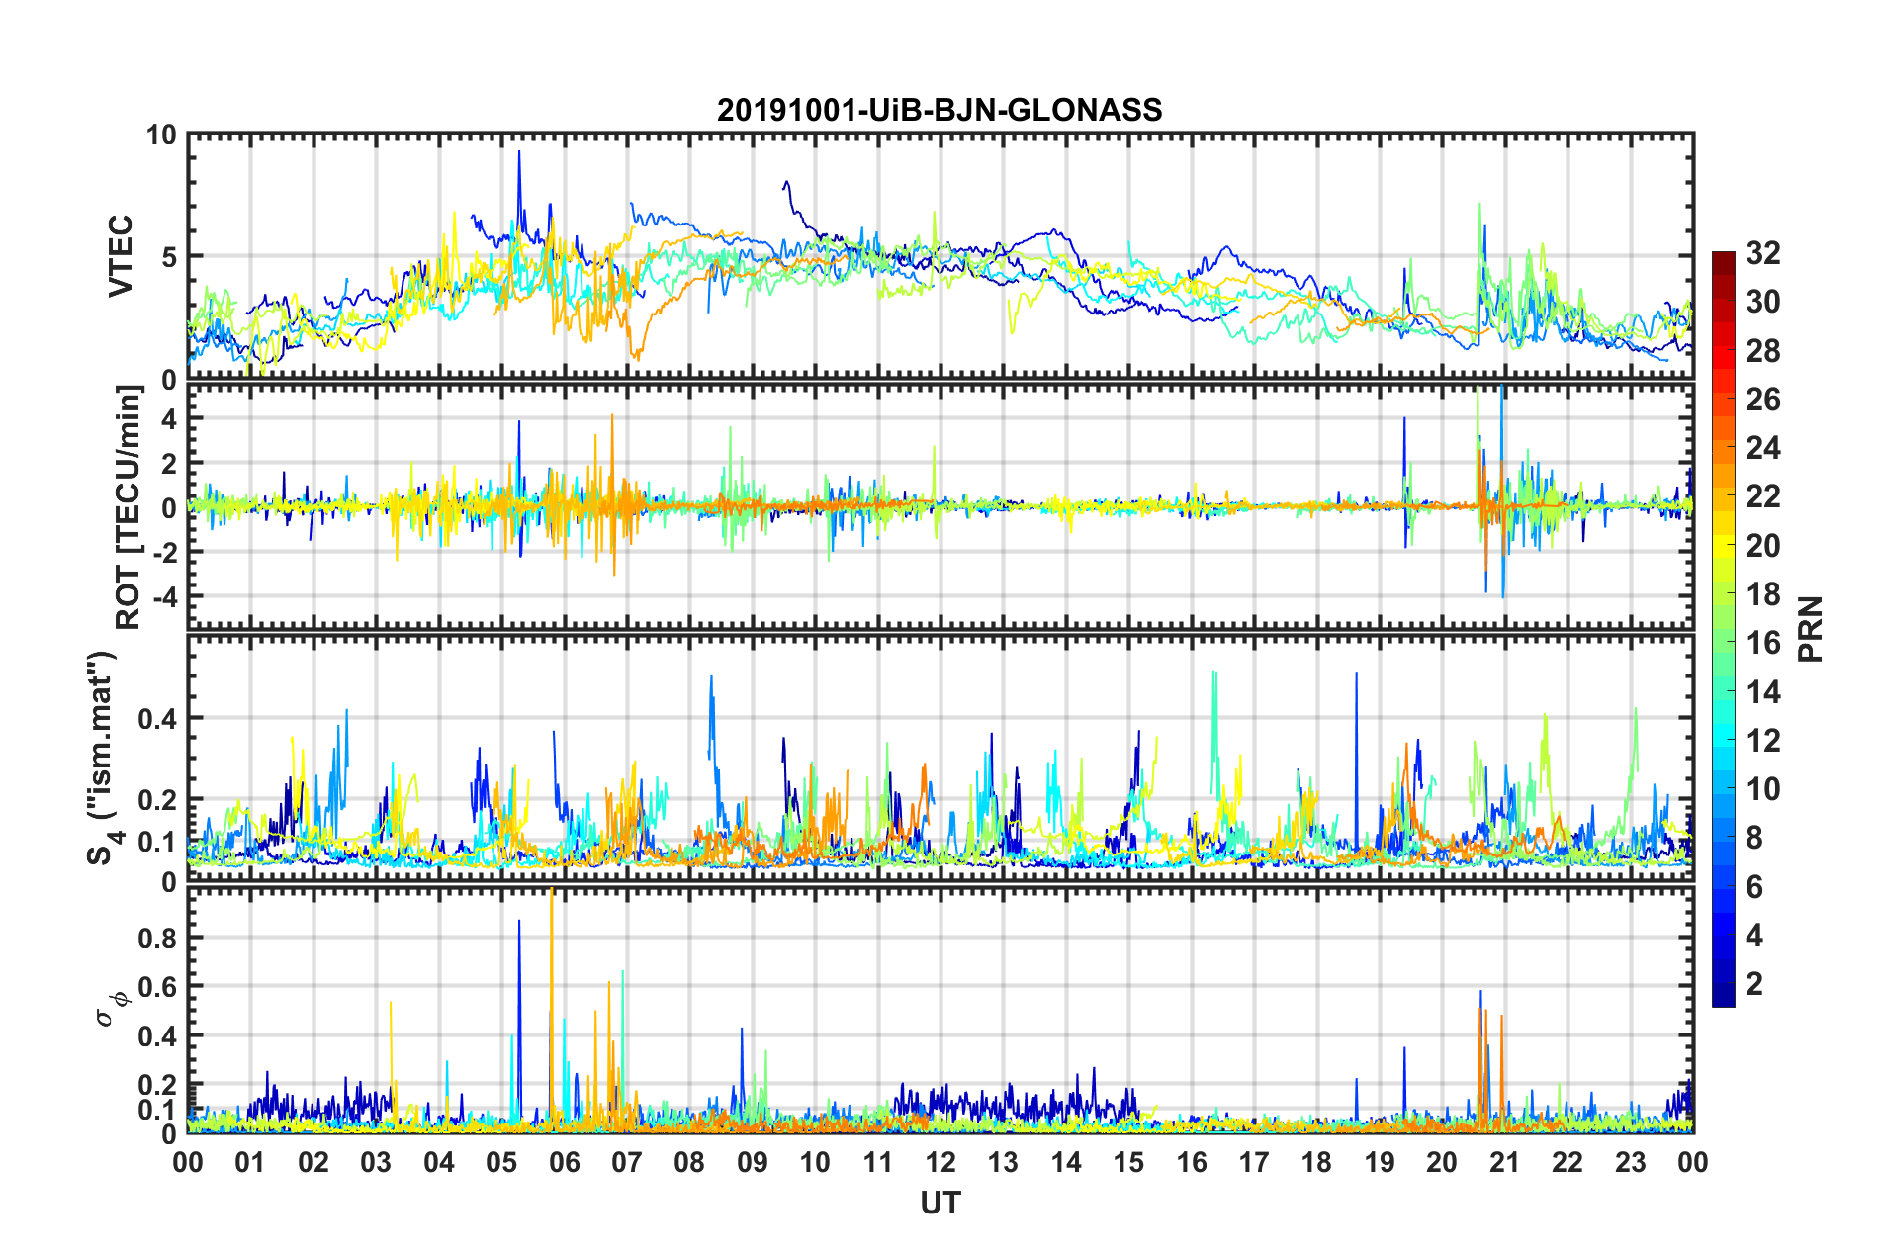Viewport: 1881px width, 1258px height.
Task: Click x-axis tick label 12
Action: tap(940, 1162)
